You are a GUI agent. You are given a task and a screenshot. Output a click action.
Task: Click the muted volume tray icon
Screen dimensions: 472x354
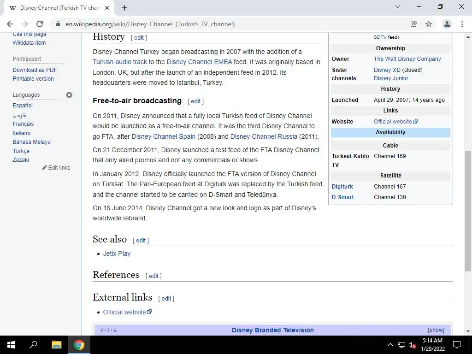pos(413,345)
